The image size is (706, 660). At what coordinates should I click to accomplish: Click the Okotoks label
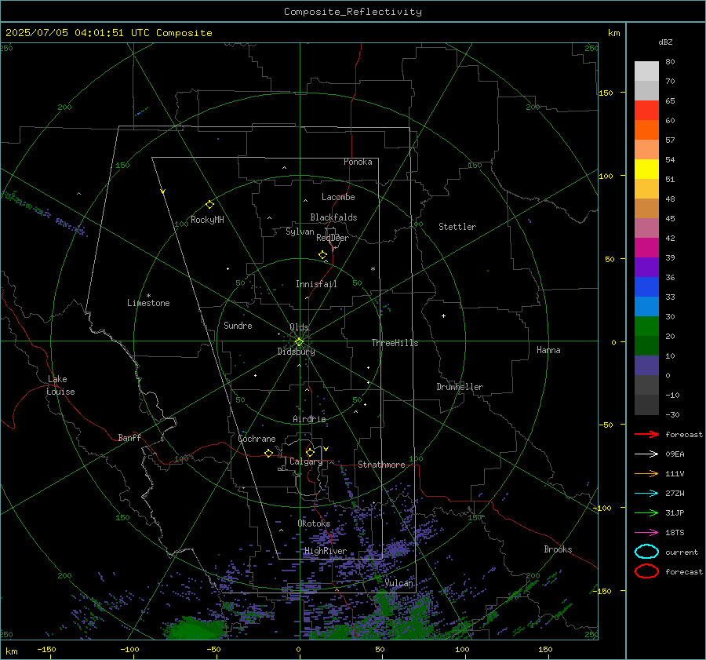tap(314, 523)
